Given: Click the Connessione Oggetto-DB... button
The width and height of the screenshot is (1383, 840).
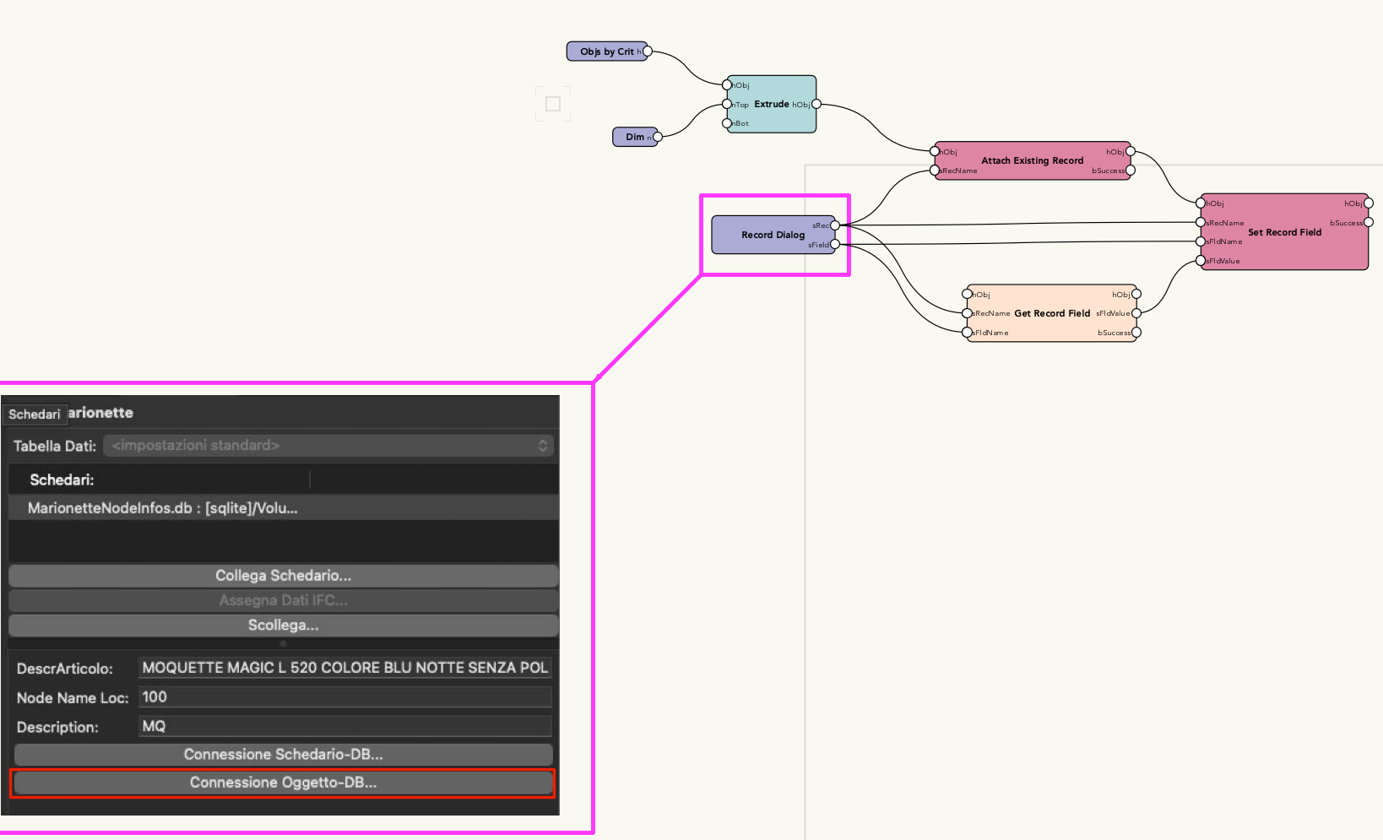Looking at the screenshot, I should click(x=283, y=783).
